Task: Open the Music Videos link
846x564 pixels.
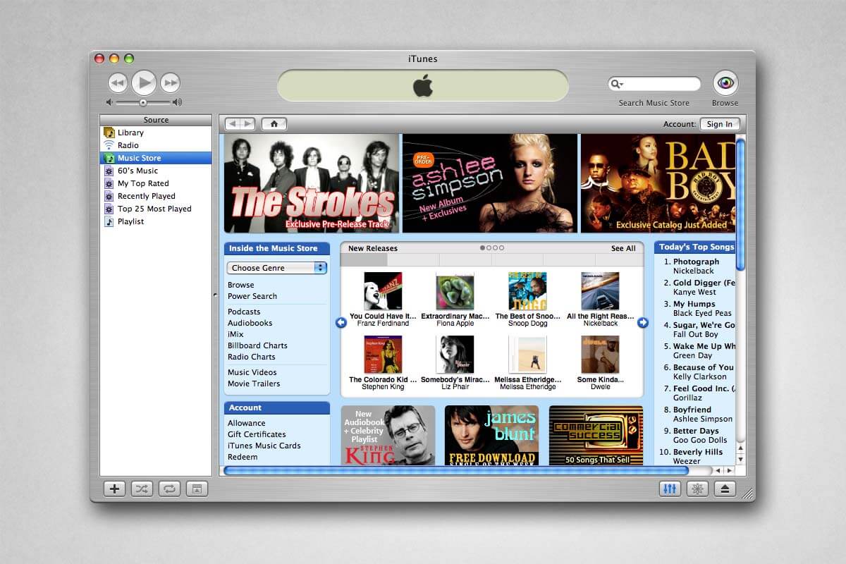Action: (252, 372)
